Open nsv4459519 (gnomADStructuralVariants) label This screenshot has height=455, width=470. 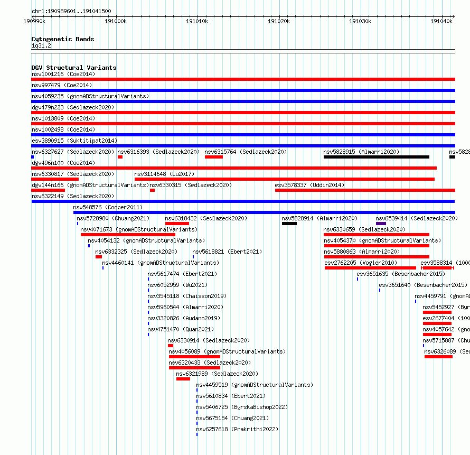point(255,385)
